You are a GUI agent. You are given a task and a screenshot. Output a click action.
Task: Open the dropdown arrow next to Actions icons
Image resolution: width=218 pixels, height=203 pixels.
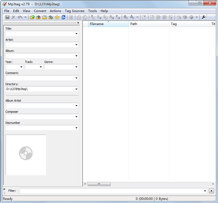[x=137, y=17]
